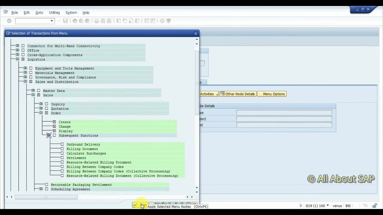Click the Last Page icon in toolbar
Viewport: 383px width, 215px height.
click(x=137, y=21)
